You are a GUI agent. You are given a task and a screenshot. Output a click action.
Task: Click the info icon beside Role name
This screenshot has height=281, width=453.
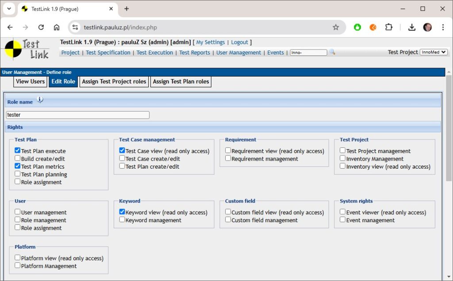[40, 100]
